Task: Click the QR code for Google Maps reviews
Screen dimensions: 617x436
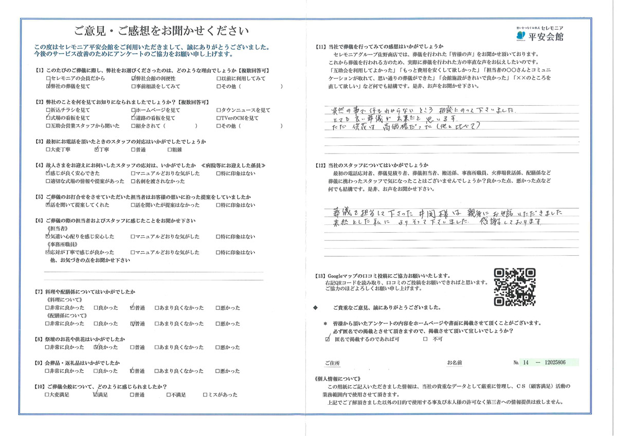Action: [515, 287]
